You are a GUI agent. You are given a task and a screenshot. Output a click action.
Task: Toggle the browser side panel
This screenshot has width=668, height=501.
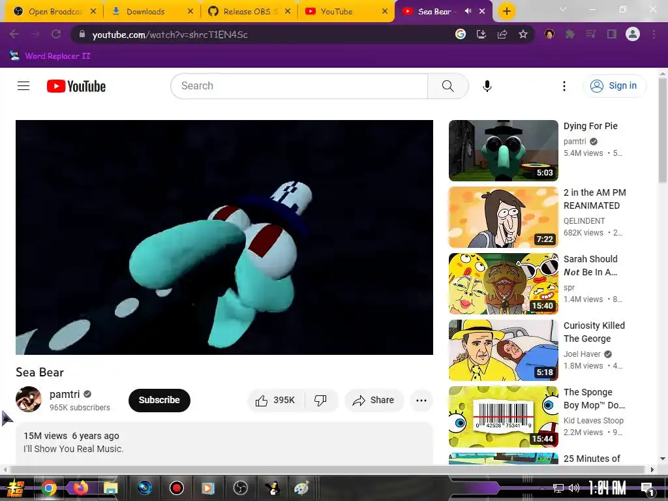tap(612, 34)
